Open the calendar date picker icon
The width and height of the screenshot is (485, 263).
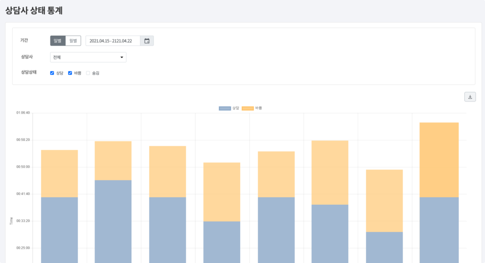(x=147, y=41)
